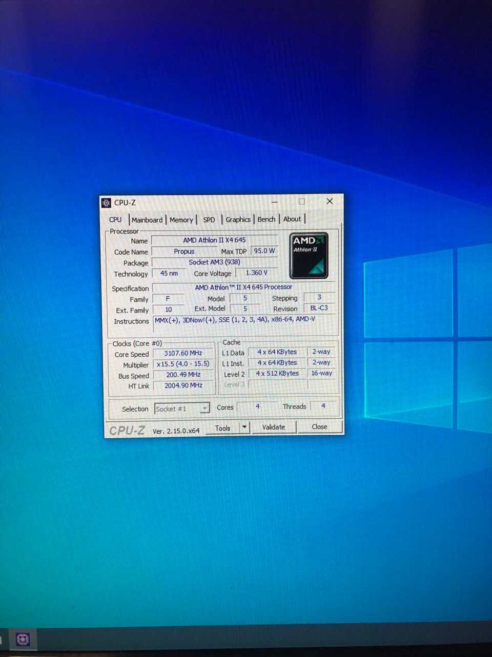The height and width of the screenshot is (657, 492).
Task: Click the Cores count value 4
Action: pyautogui.click(x=258, y=407)
